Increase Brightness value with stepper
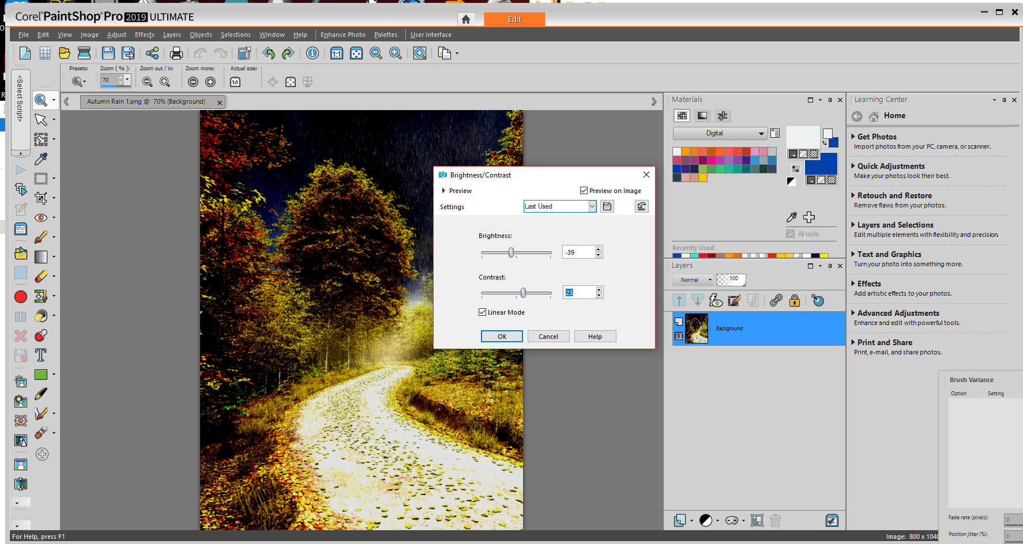The height and width of the screenshot is (544, 1023). tap(599, 249)
